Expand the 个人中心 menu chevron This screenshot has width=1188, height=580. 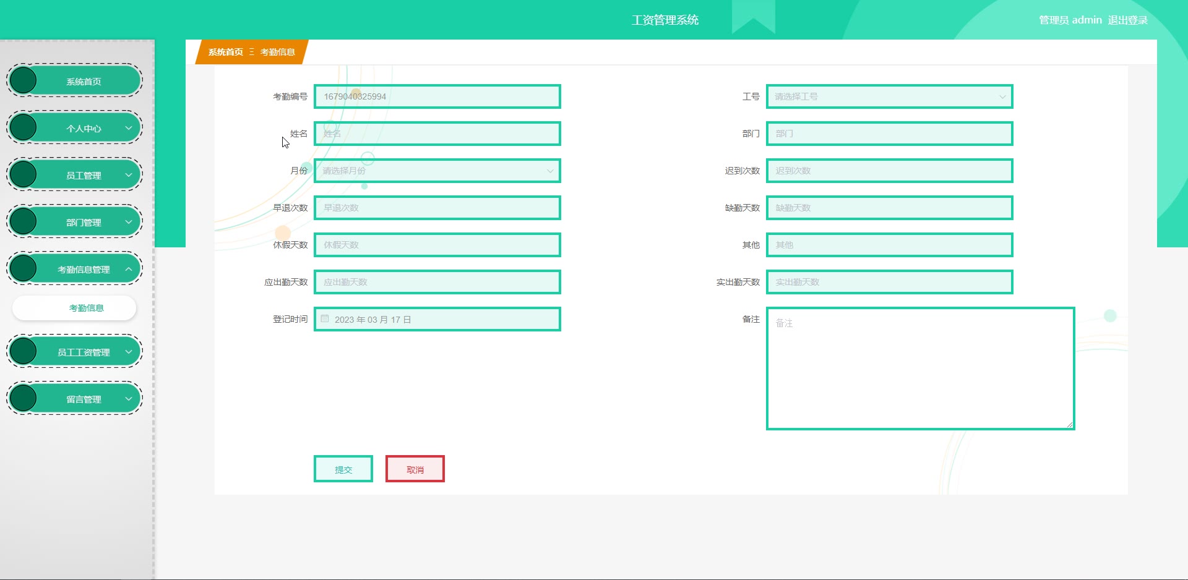tap(129, 128)
